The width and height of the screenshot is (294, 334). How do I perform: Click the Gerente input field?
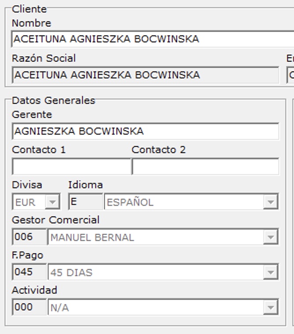coord(145,131)
